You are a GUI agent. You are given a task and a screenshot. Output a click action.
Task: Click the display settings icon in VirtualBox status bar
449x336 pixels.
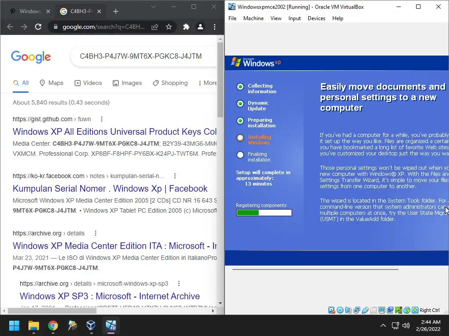(x=382, y=310)
